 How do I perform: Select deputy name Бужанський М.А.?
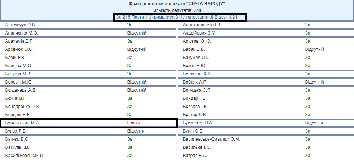(x=23, y=123)
